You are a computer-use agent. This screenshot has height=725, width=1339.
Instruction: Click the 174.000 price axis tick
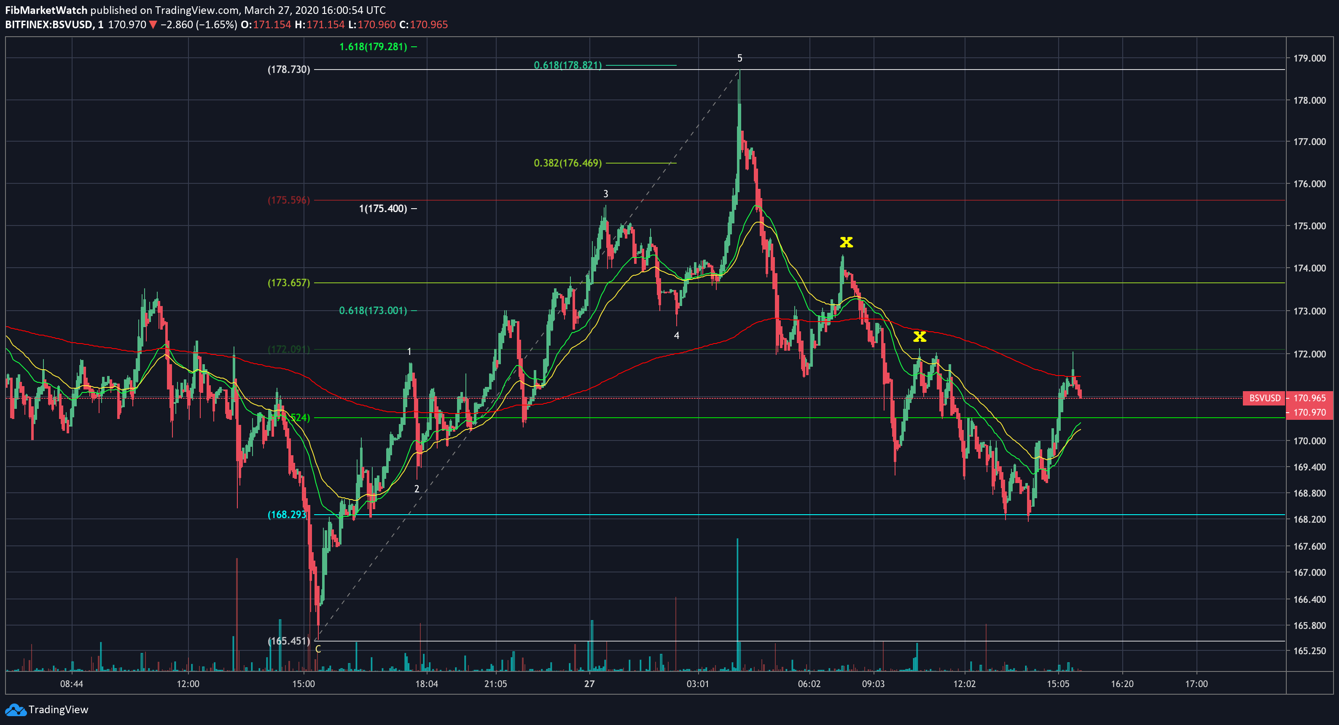[x=1309, y=268]
